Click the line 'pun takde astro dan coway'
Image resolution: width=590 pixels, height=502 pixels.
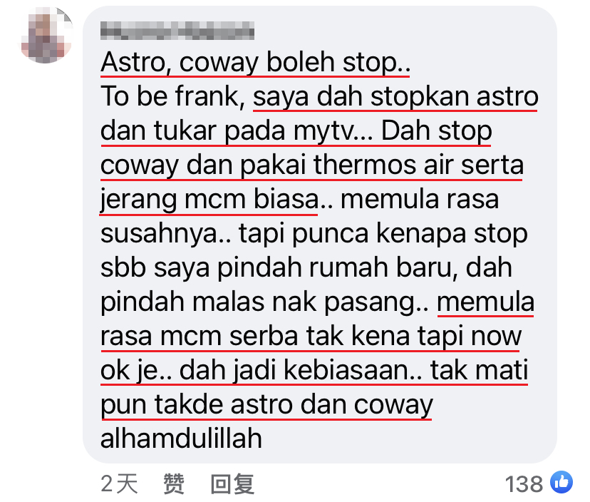266,405
